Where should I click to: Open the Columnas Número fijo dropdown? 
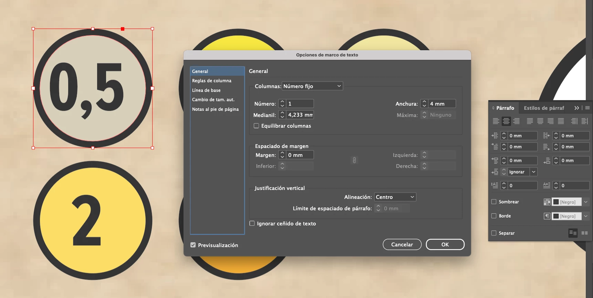312,86
